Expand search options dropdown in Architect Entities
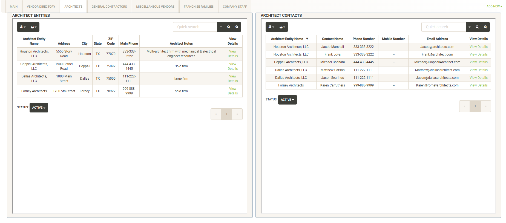The width and height of the screenshot is (506, 223). pyautogui.click(x=221, y=27)
